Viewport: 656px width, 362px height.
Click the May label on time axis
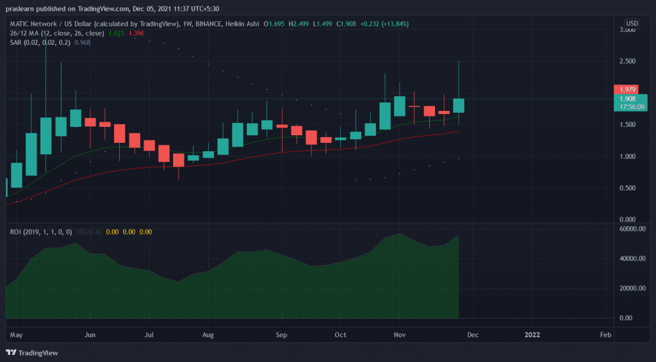coord(17,334)
